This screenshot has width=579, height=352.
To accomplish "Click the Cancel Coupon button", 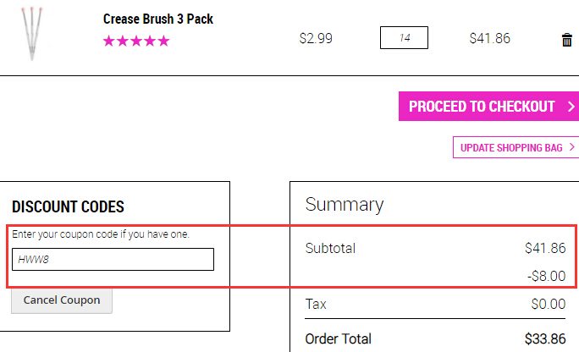I will click(x=62, y=300).
